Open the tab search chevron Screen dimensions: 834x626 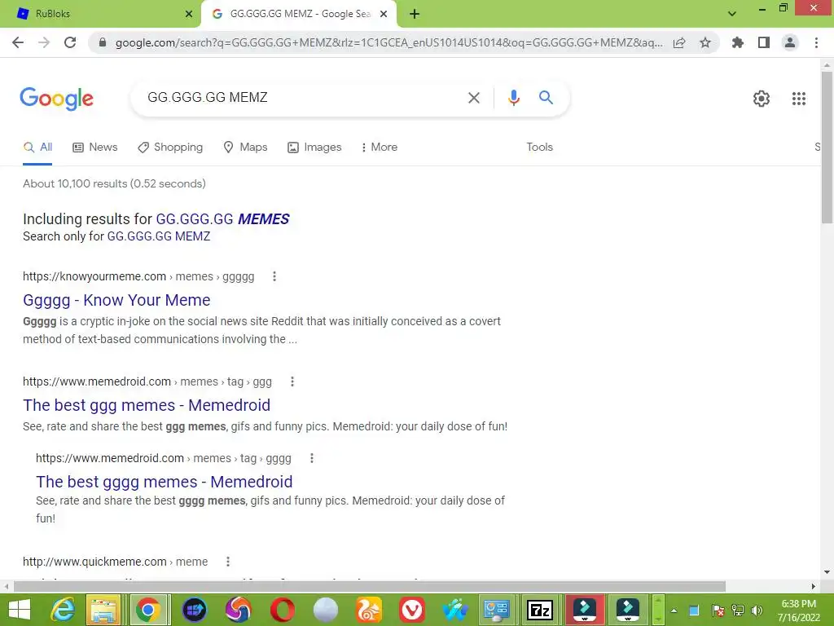click(x=732, y=14)
